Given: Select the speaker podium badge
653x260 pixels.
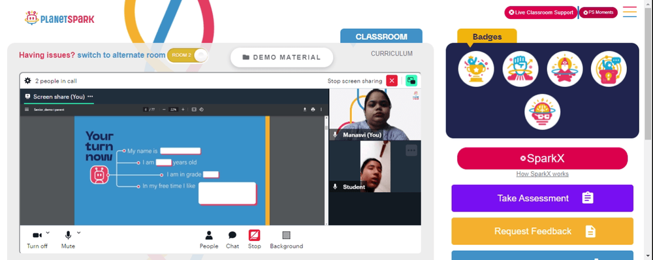Looking at the screenshot, I should click(609, 69).
